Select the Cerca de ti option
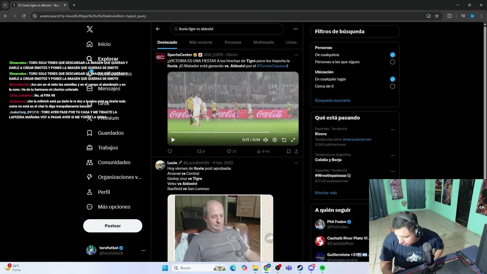The width and height of the screenshot is (487, 274). pos(392,86)
